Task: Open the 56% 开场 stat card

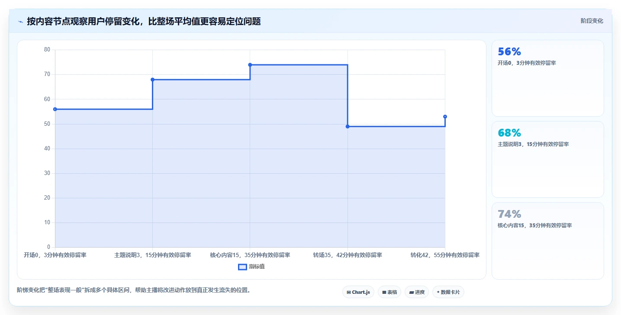Action: [547, 78]
